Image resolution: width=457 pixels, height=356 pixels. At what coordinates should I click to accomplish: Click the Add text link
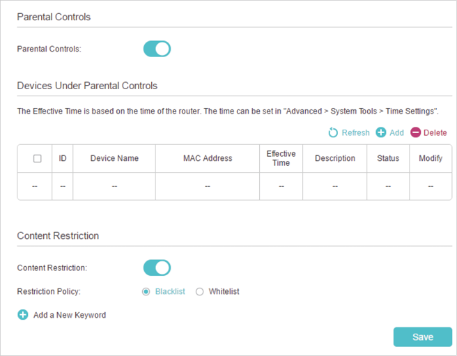click(396, 132)
